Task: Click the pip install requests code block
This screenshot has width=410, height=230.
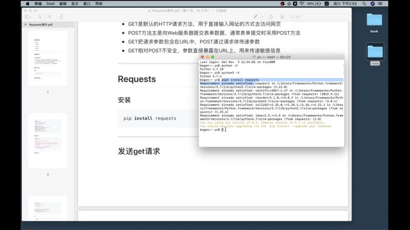Action: (158, 118)
